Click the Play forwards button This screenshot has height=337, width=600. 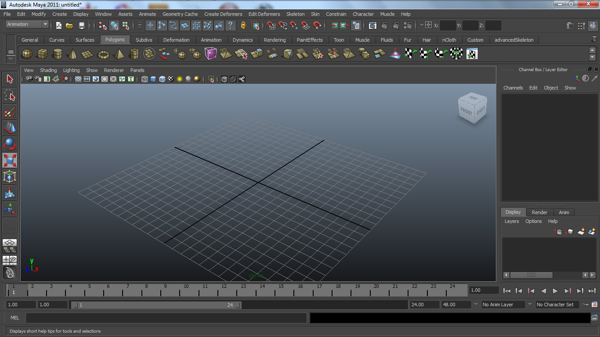555,290
